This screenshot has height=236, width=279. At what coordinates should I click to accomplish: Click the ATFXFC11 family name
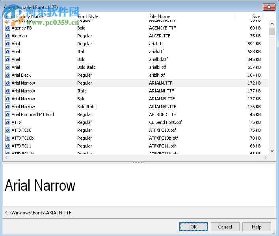click(21, 146)
